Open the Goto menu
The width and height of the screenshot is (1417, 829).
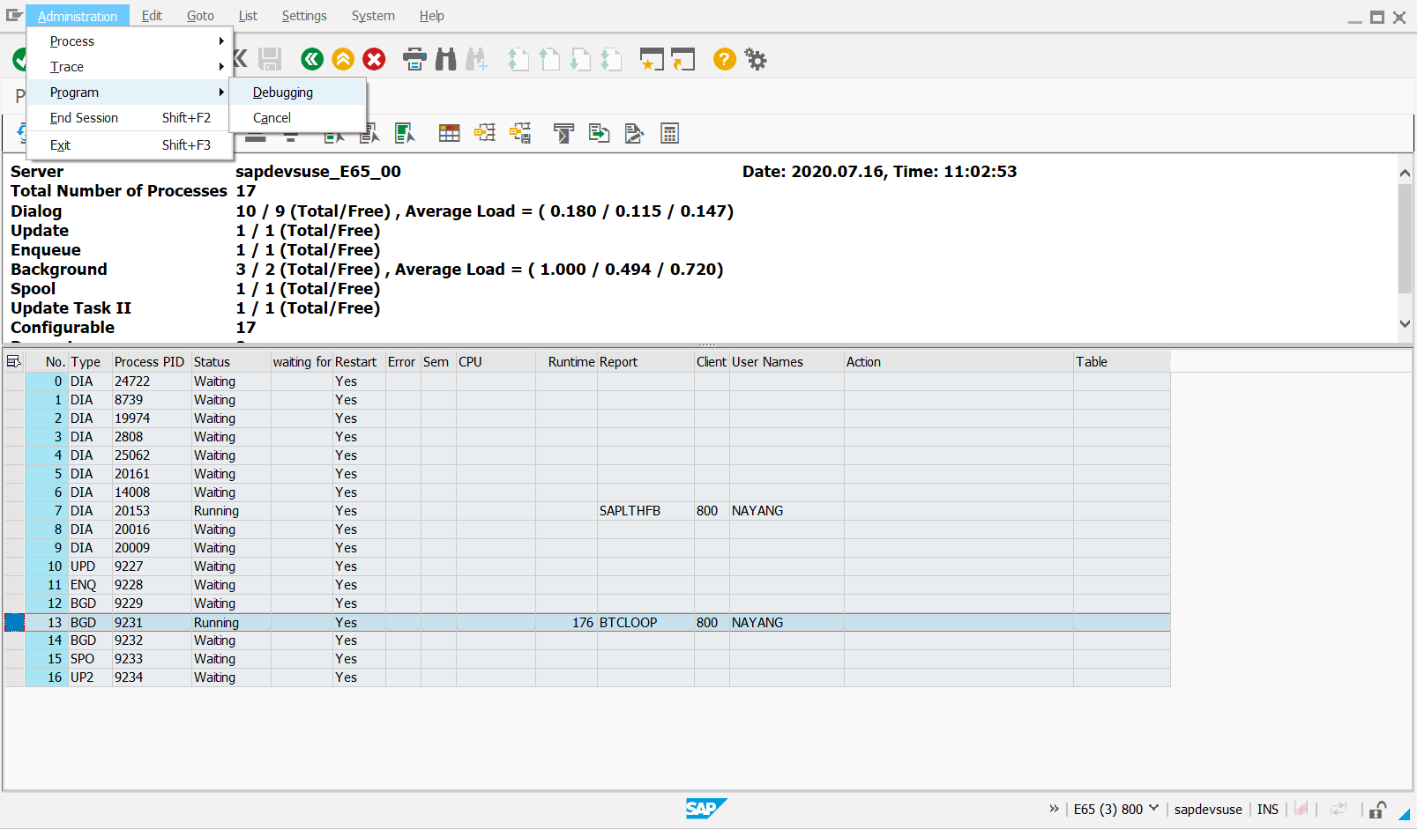(200, 15)
